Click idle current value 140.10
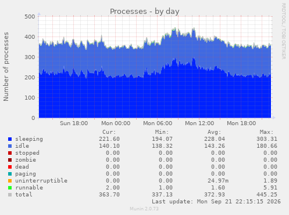 click(109, 146)
